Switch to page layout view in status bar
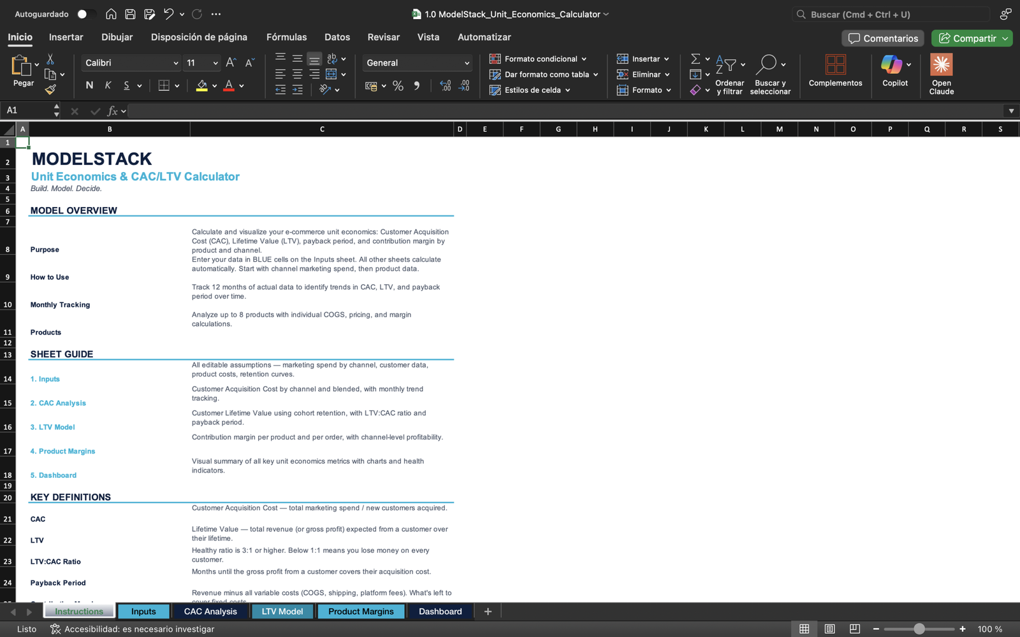 pos(829,629)
